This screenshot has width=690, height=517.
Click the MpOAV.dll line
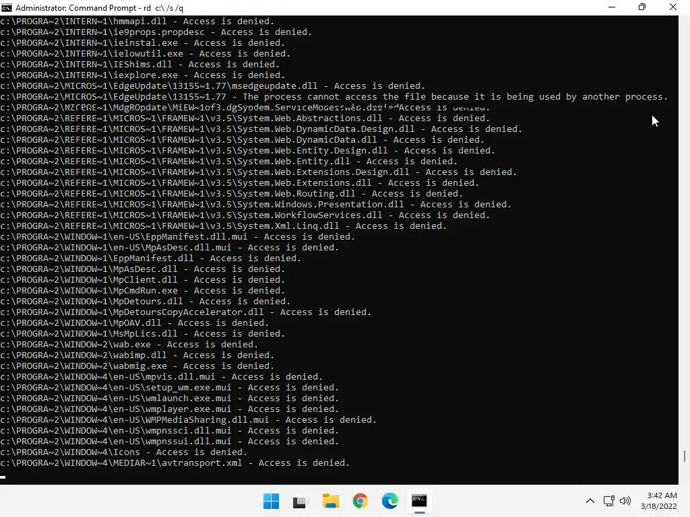click(135, 322)
